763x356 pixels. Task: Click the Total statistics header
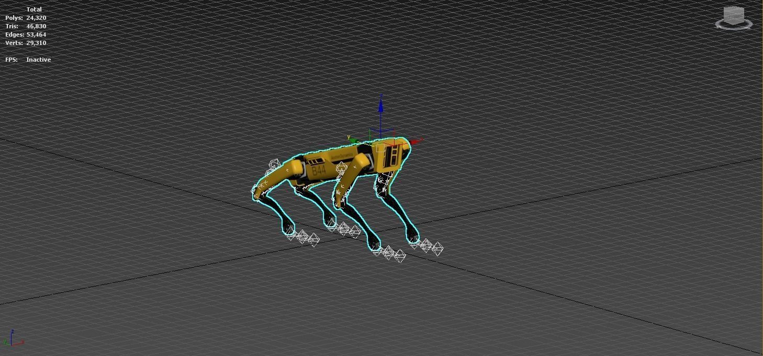34,9
